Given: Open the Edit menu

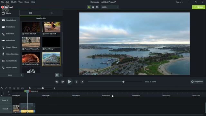Looking at the screenshot, I should (x=7, y=2).
